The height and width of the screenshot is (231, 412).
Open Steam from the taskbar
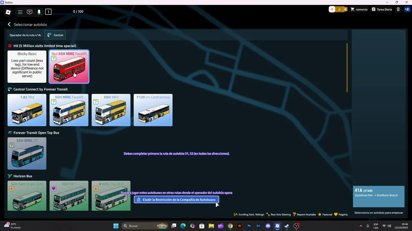286,226
